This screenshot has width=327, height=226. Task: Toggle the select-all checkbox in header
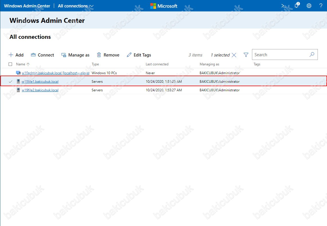10,64
